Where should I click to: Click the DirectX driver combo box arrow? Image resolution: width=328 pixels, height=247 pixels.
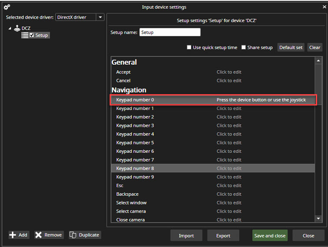(100, 17)
